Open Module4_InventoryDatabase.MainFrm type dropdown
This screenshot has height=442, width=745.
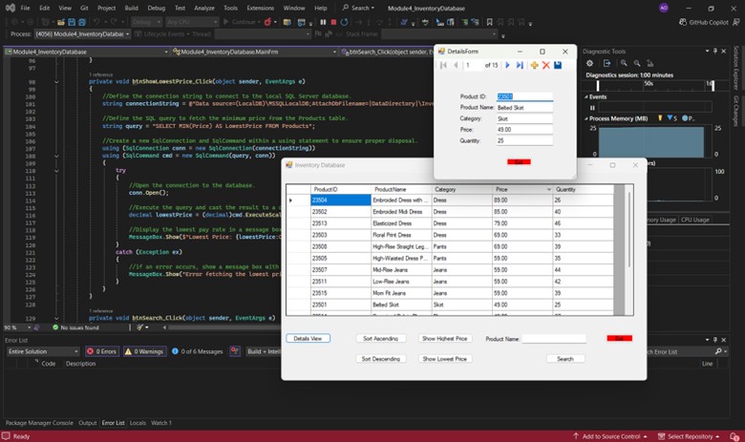(x=254, y=52)
